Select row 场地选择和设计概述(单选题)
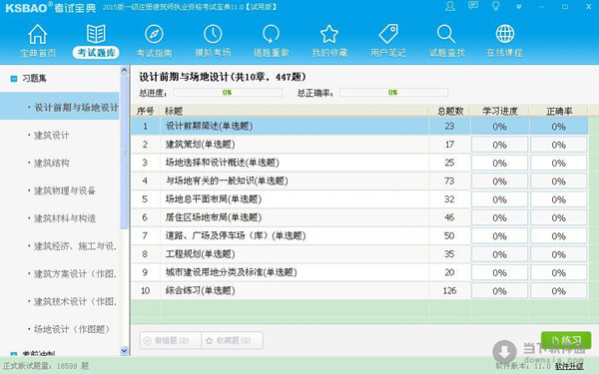Image resolution: width=599 pixels, height=374 pixels. click(x=359, y=163)
